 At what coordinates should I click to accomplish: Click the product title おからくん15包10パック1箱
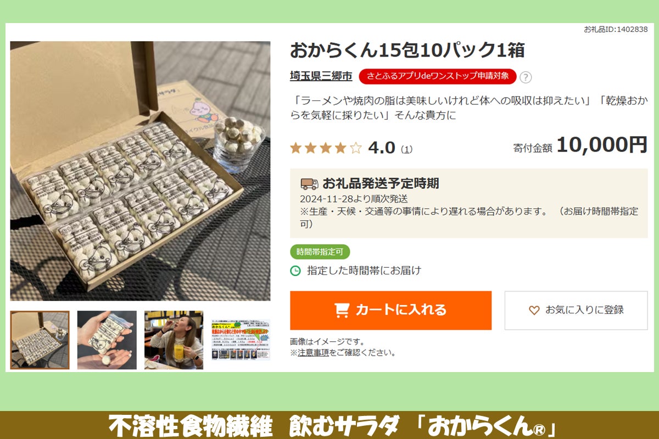pos(407,50)
